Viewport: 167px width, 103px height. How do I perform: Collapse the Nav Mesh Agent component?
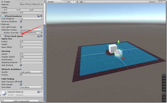(1, 36)
